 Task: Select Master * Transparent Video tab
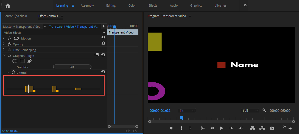click(x=22, y=26)
